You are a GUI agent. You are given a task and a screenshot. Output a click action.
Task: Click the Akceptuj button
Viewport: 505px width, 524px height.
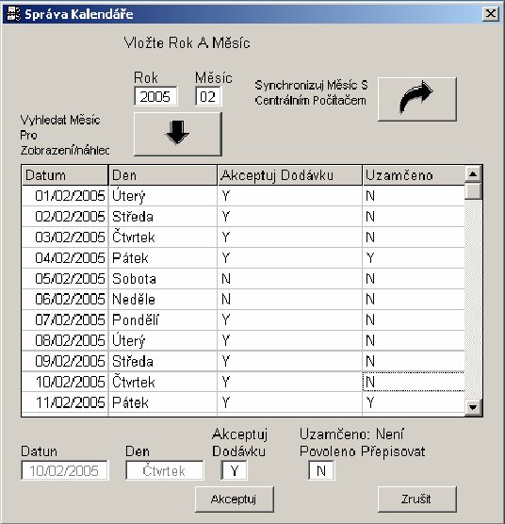235,499
